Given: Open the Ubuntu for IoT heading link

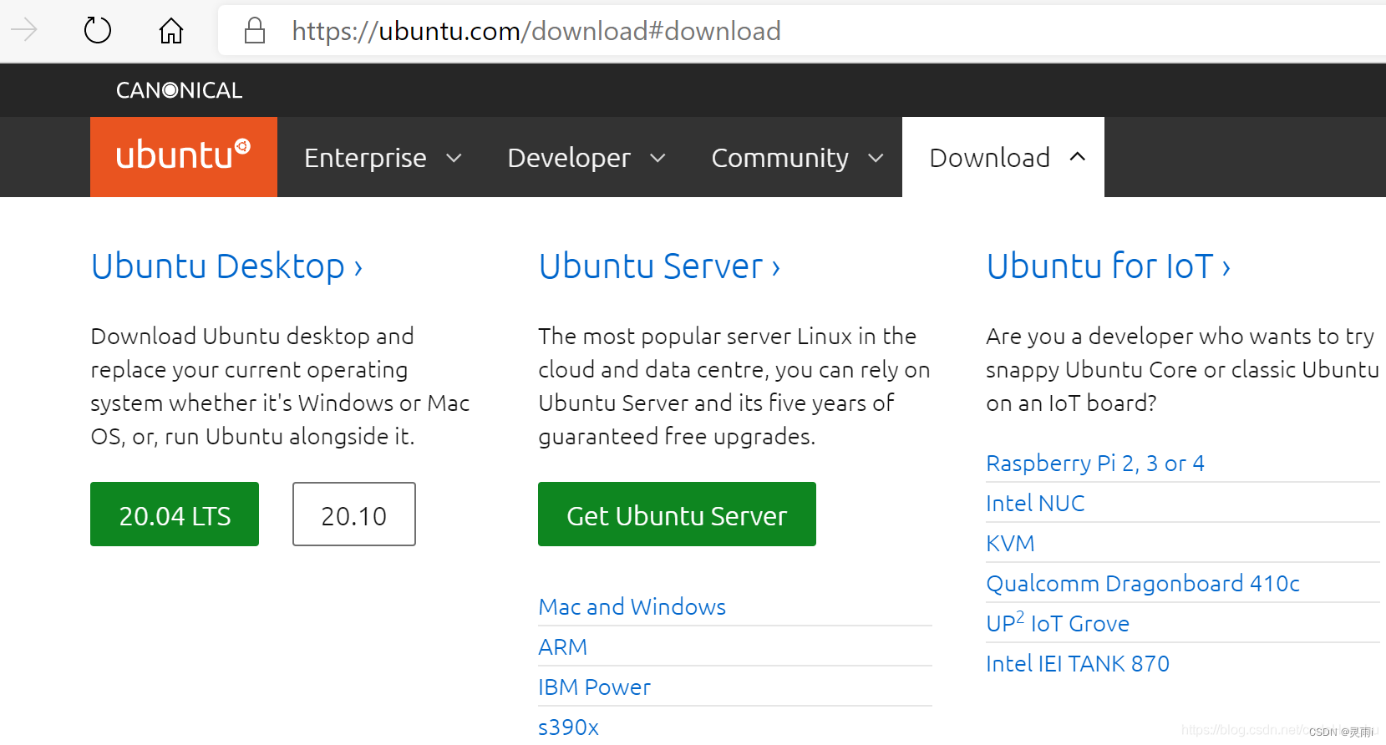Looking at the screenshot, I should [x=1108, y=266].
